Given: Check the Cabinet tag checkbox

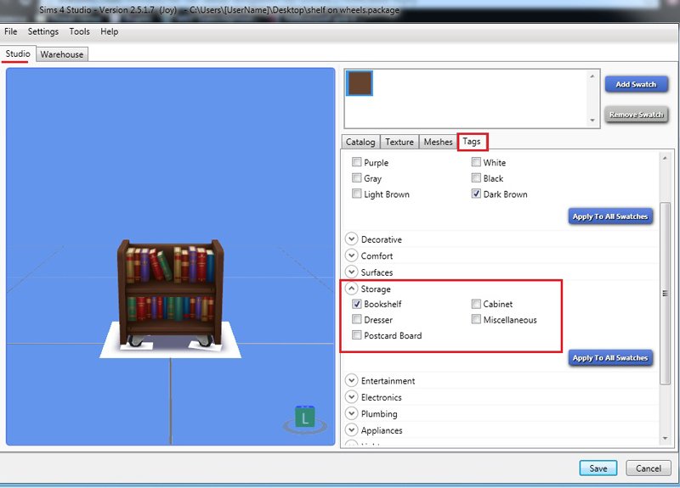Looking at the screenshot, I should tap(477, 304).
